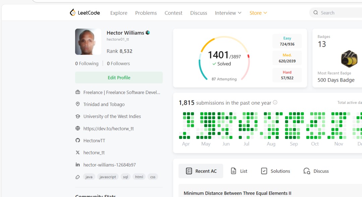Image resolution: width=362 pixels, height=197 pixels.
Task: Open the hectorw_tt X profile link
Action: (x=94, y=153)
